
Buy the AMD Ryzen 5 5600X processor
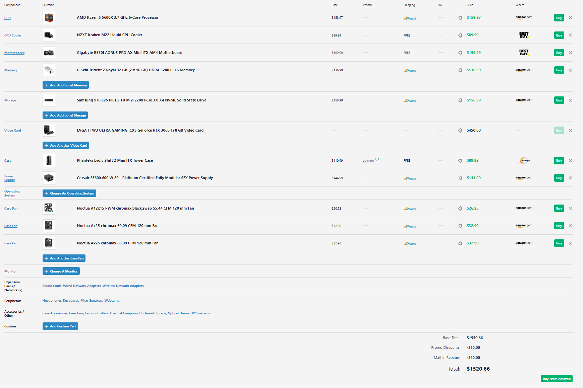[x=559, y=18]
